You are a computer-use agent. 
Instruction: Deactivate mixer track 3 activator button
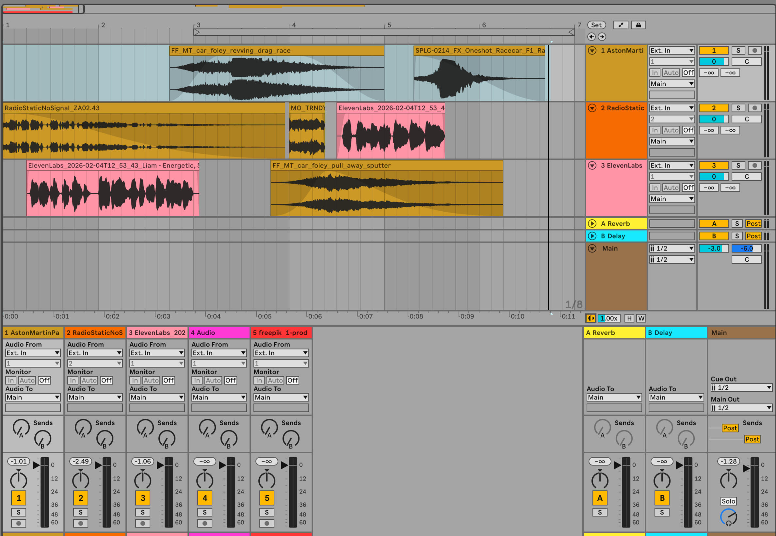click(x=143, y=498)
